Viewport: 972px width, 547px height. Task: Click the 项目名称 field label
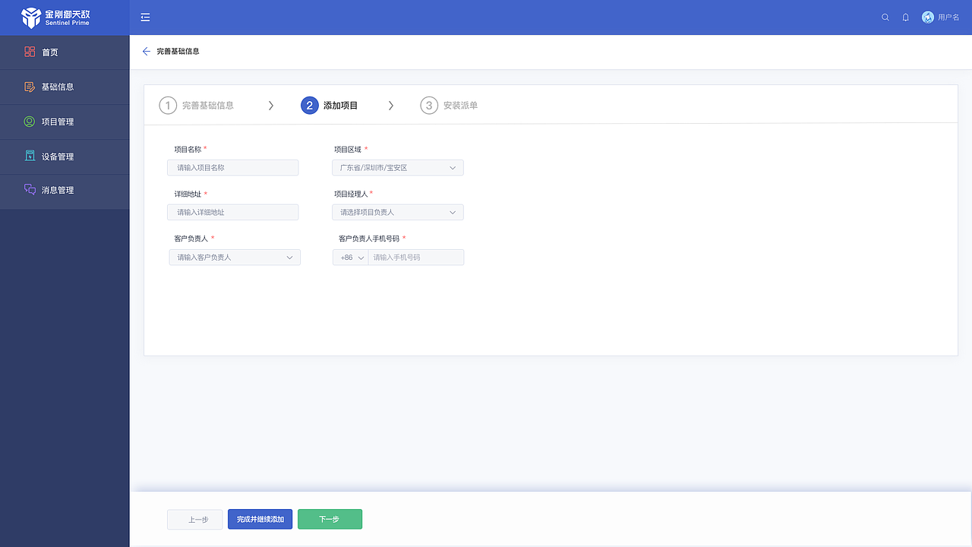point(188,150)
